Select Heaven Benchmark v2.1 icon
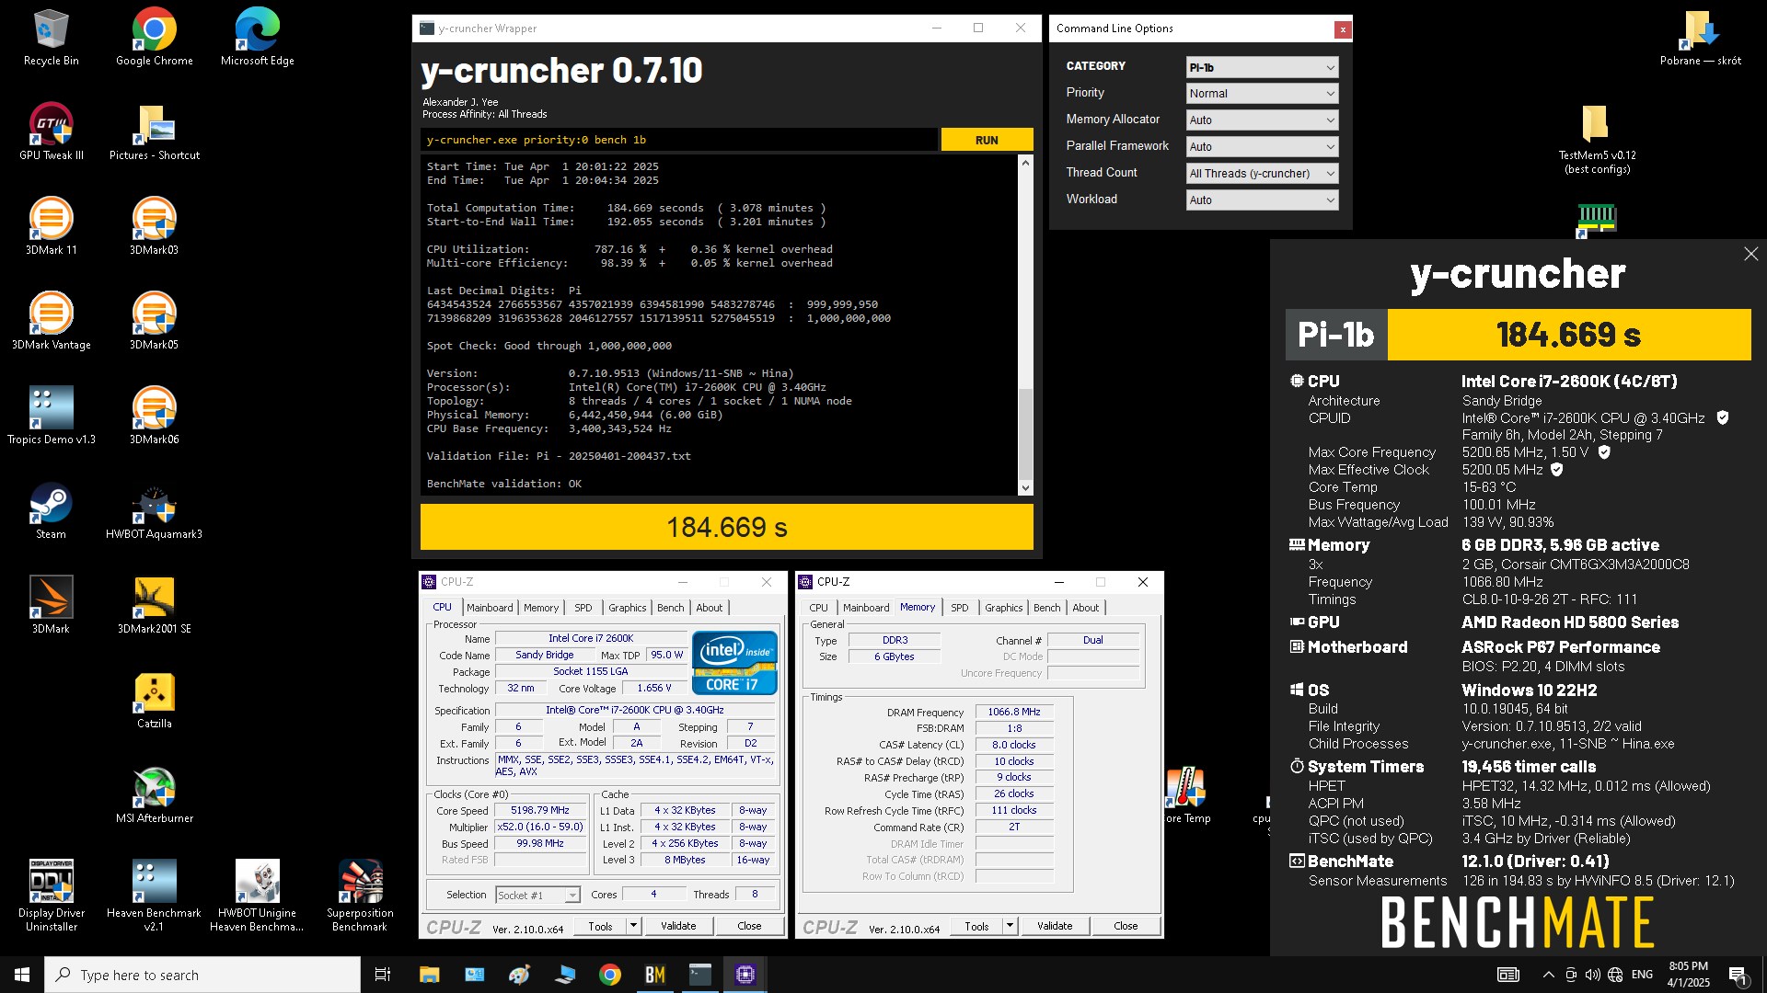This screenshot has height=993, width=1767. [x=154, y=896]
